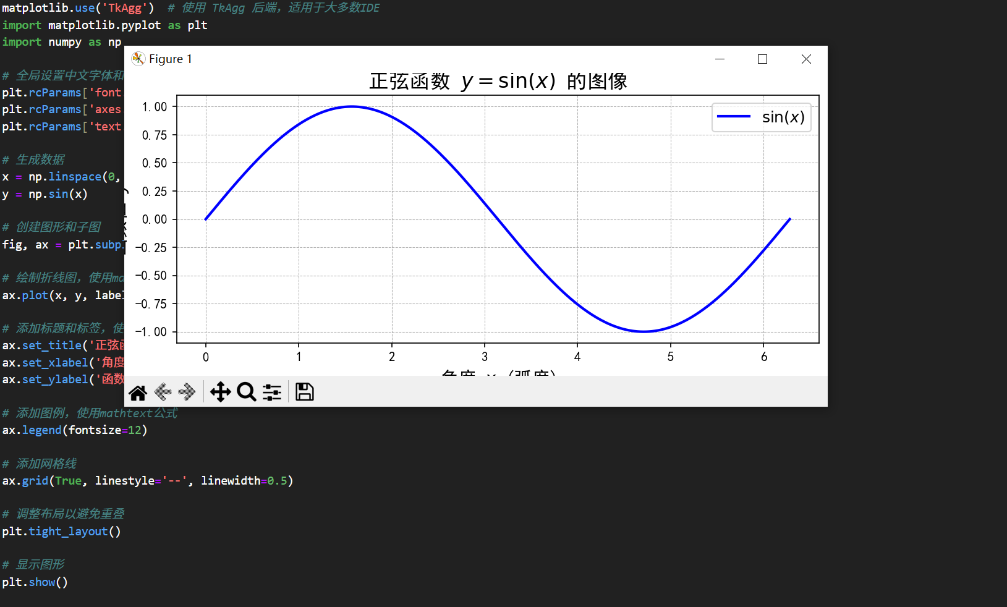Click the comment '# 调整布局以避免重叠'
The image size is (1007, 607).
point(63,514)
